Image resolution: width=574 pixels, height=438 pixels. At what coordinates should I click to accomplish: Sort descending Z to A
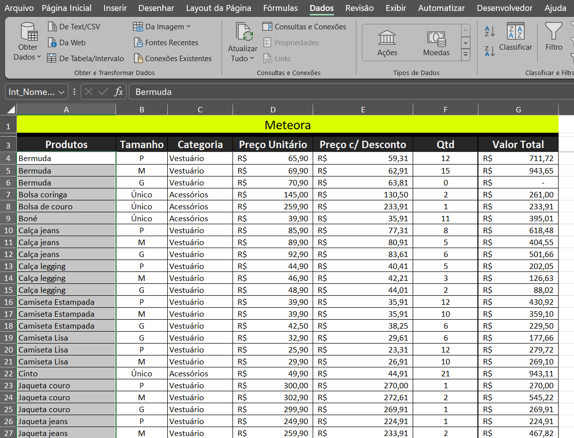[489, 51]
